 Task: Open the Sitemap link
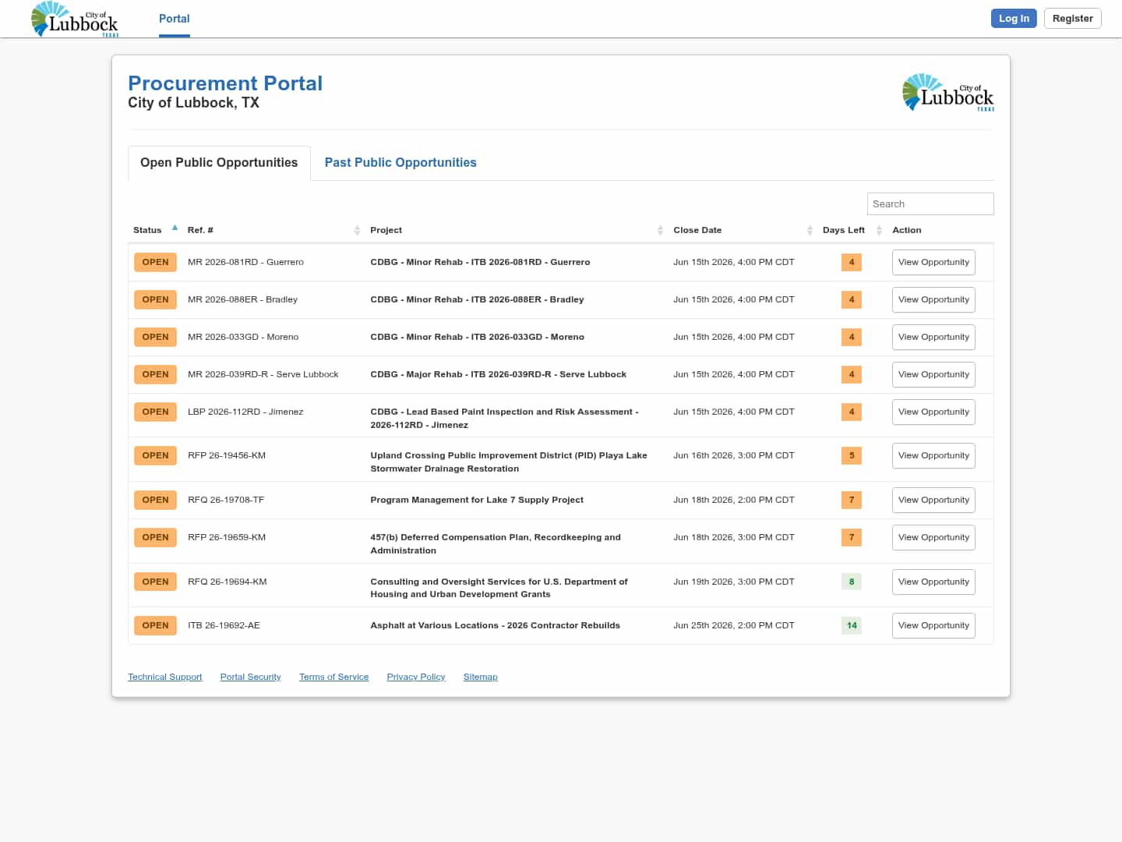[480, 677]
